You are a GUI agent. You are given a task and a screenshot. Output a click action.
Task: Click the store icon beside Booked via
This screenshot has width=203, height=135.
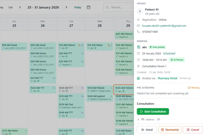coord(138,78)
